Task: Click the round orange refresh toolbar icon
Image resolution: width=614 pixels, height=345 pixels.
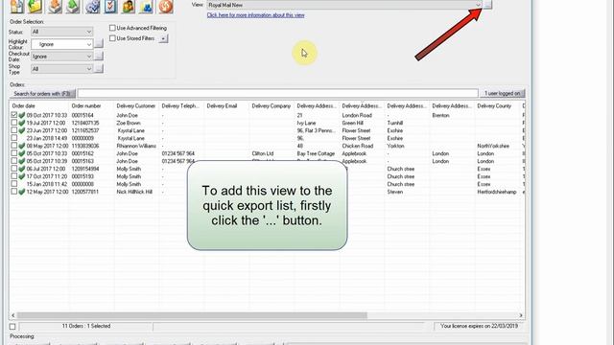Action: click(166, 7)
